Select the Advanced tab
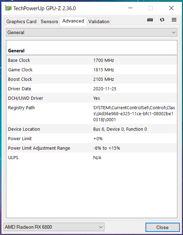This screenshot has height=235, width=183. coord(73,21)
